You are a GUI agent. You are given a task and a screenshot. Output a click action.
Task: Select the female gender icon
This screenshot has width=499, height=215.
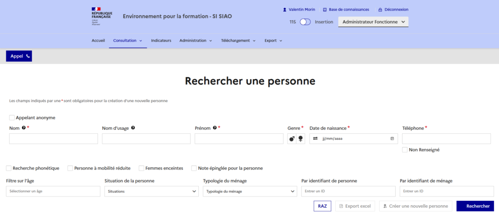[x=300, y=139]
